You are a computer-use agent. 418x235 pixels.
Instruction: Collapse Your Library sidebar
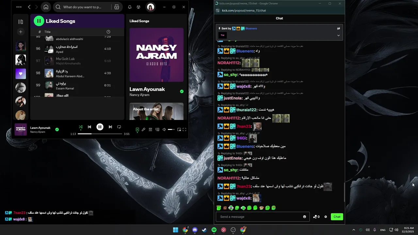pos(21,22)
